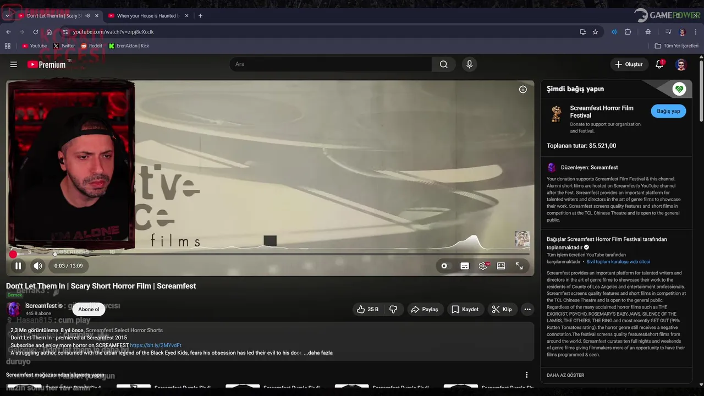Click the search magnifier button
This screenshot has height=396, width=704.
444,64
